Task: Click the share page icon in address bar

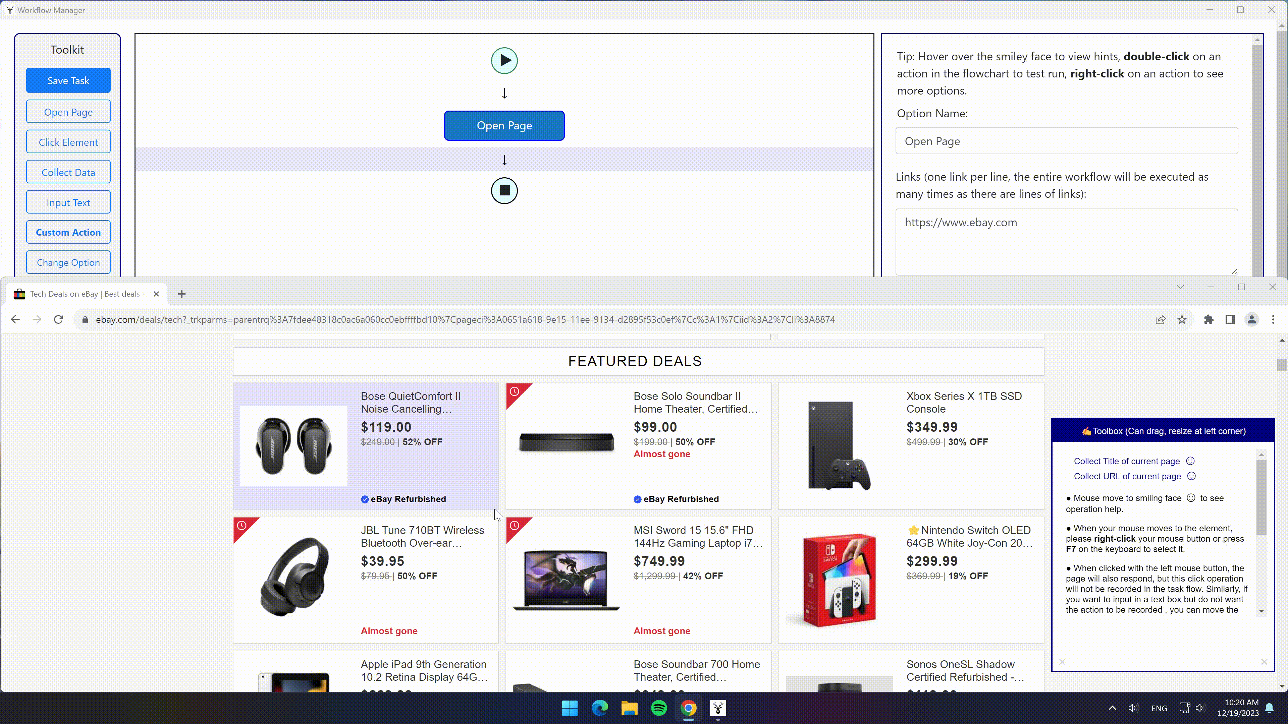Action: point(1161,319)
